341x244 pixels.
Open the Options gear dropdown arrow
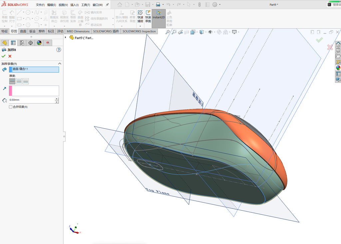coord(220,5)
